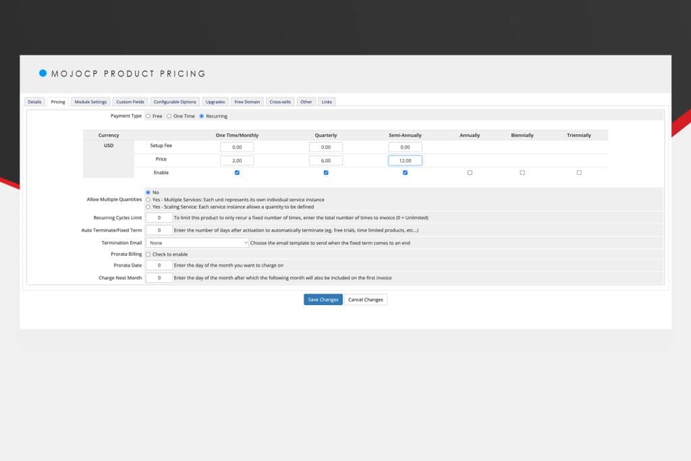Click the Semi-Annually column header
This screenshot has width=691, height=461.
(405, 135)
